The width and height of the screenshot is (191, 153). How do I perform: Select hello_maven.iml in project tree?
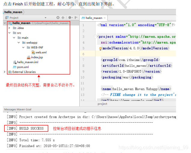[x=28, y=62]
